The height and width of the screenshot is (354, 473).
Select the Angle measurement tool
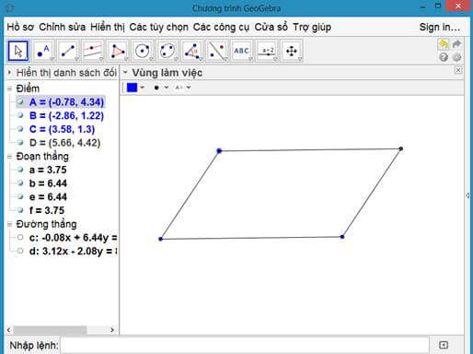tap(192, 51)
